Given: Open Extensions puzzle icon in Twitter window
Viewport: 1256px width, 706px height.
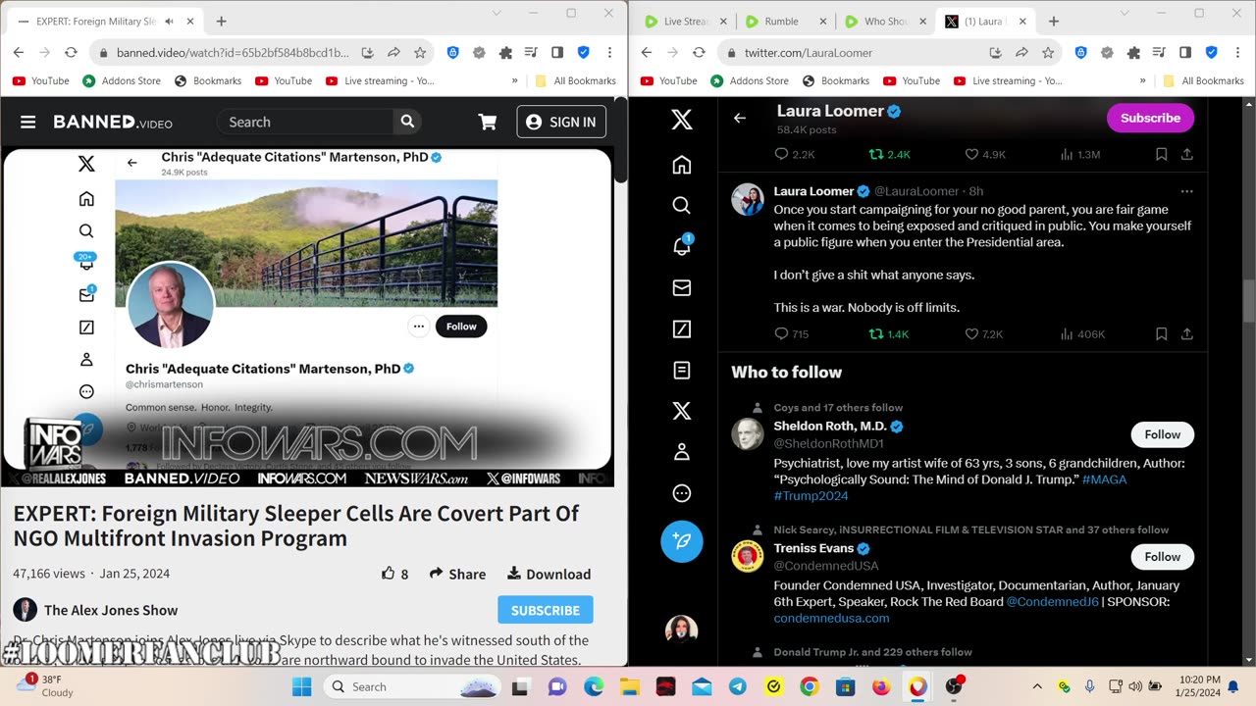Looking at the screenshot, I should tap(1133, 53).
